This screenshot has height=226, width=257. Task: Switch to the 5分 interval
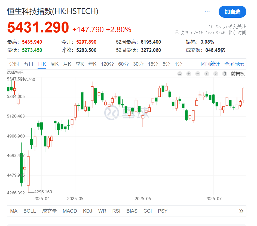click(x=166, y=64)
